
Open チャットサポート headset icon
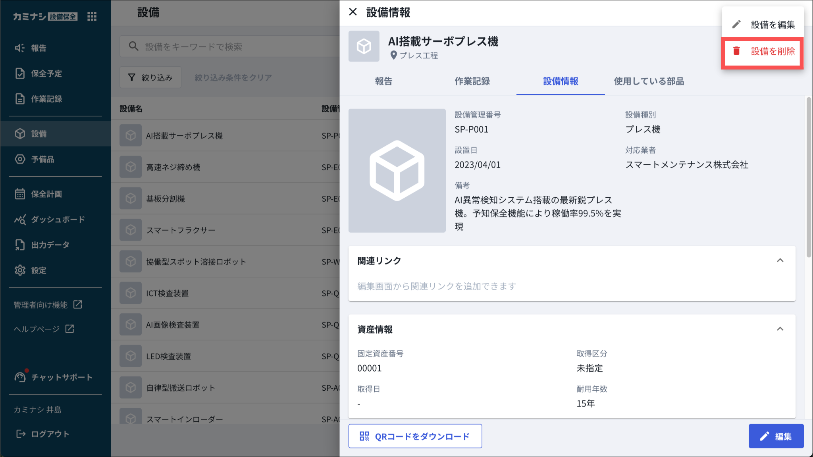(x=20, y=377)
